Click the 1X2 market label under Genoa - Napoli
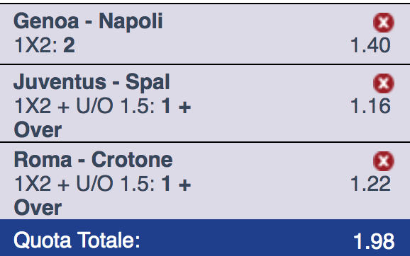Screen dimensions: 410x256 coord(36,45)
